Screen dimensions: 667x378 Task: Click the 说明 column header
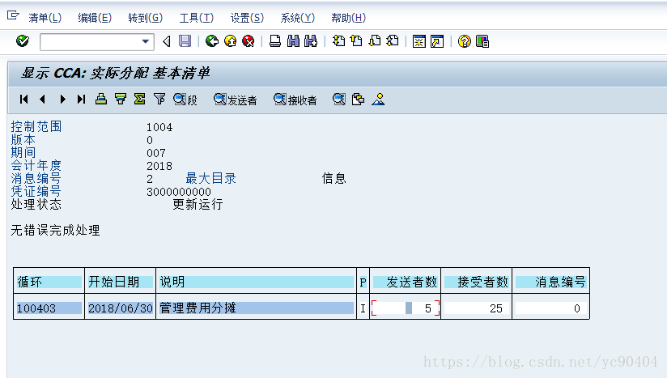(256, 282)
